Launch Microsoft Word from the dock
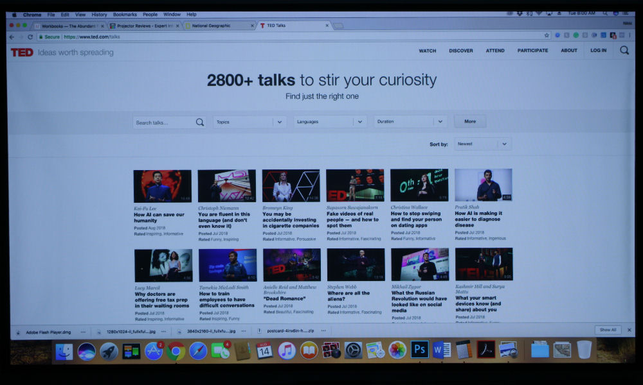The height and width of the screenshot is (385, 643). coord(442,350)
